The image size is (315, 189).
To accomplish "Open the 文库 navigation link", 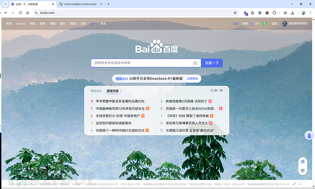I will pos(83,24).
